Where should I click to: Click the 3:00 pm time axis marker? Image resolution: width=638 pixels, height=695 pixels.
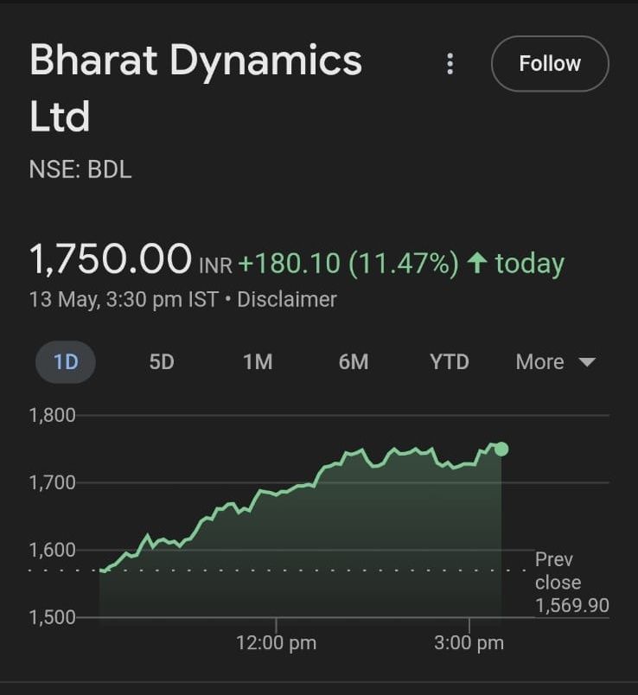click(x=469, y=642)
